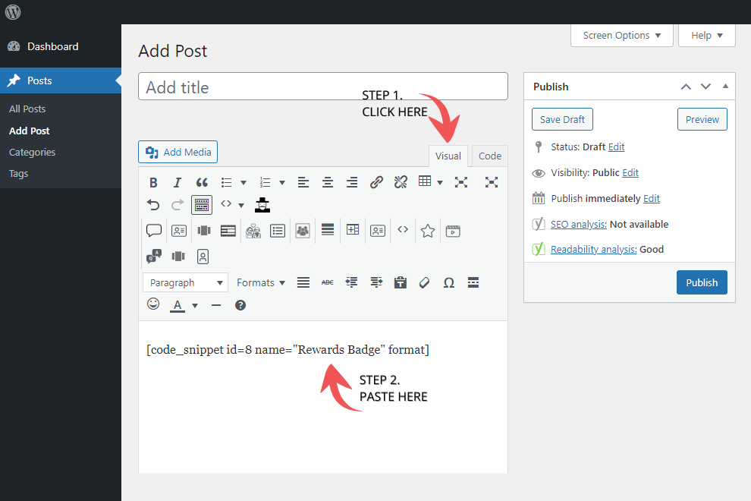Open the keyboard shortcuts help icon
751x501 pixels.
click(x=240, y=305)
